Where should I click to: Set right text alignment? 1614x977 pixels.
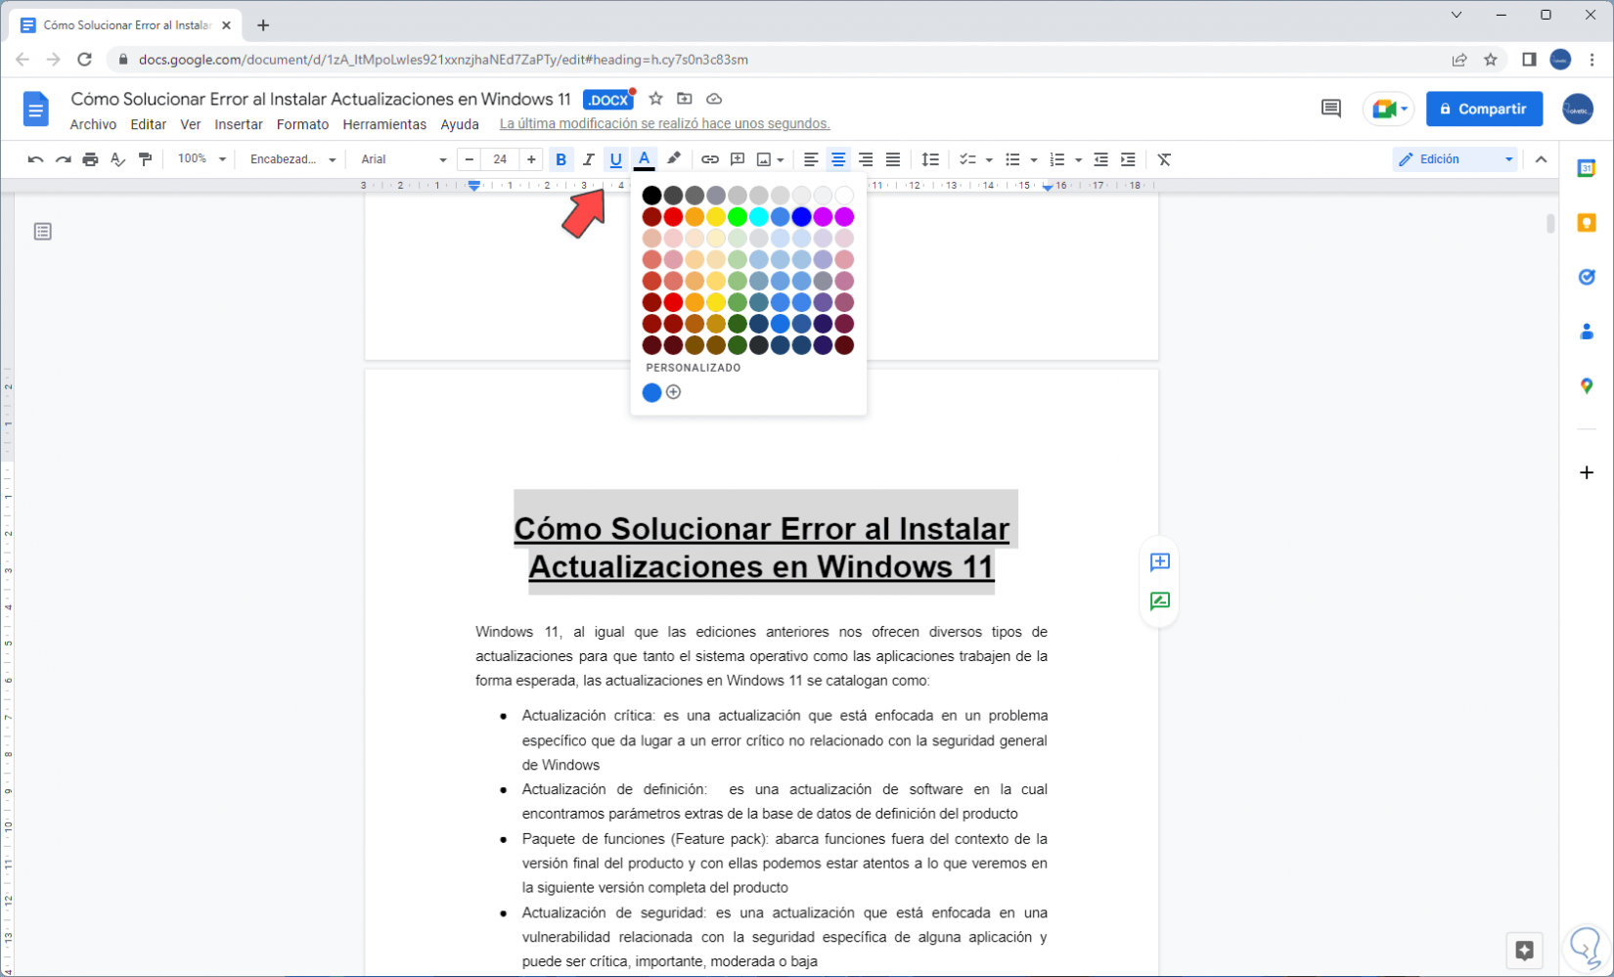pyautogui.click(x=866, y=159)
